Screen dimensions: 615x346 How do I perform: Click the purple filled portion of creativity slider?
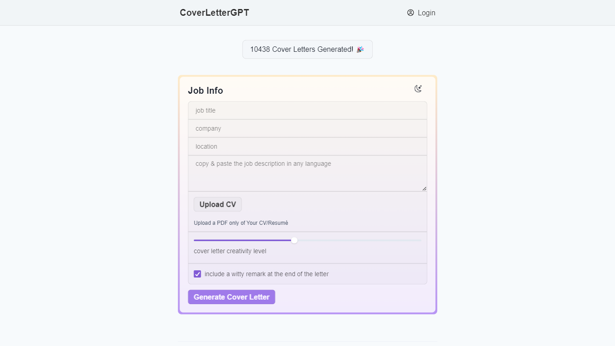coord(243,240)
